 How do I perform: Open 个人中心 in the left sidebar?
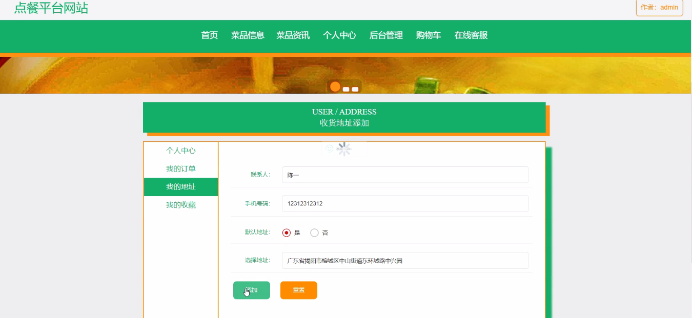point(180,151)
